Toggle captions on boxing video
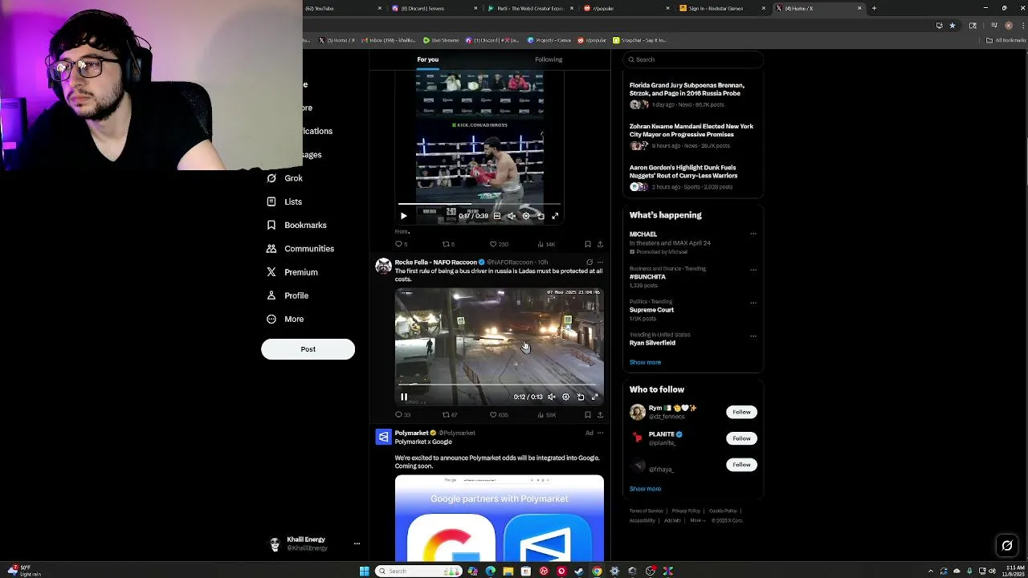The width and height of the screenshot is (1028, 578). [x=497, y=216]
